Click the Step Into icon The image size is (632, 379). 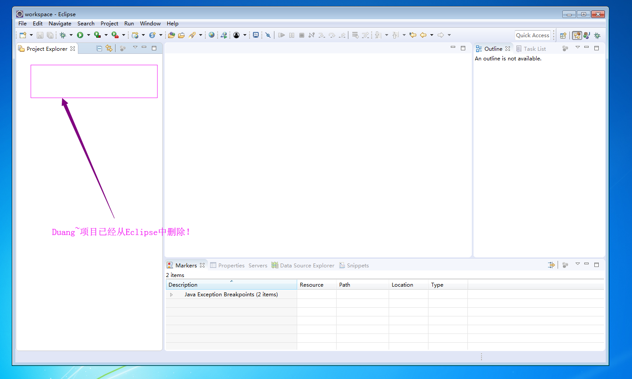(x=322, y=35)
